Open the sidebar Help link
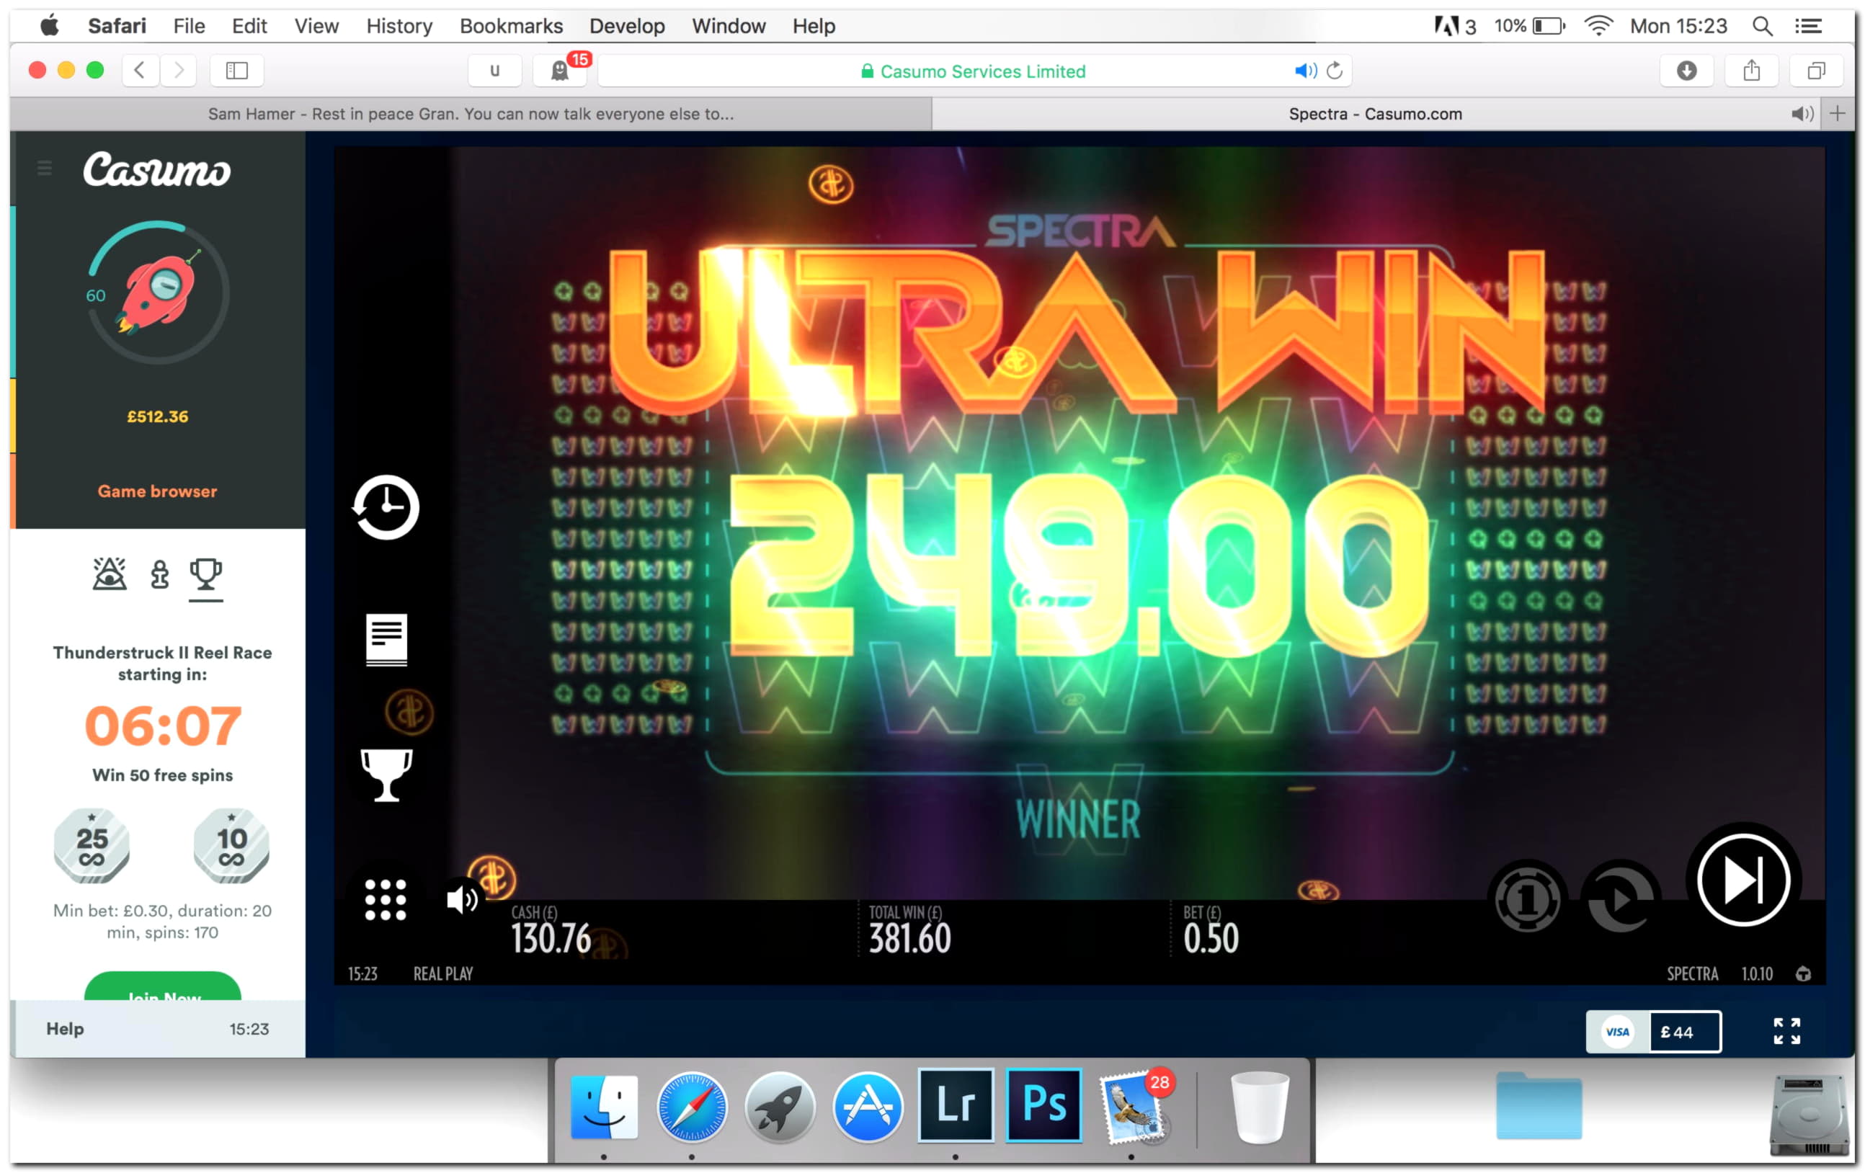This screenshot has height=1173, width=1865. click(x=65, y=1028)
